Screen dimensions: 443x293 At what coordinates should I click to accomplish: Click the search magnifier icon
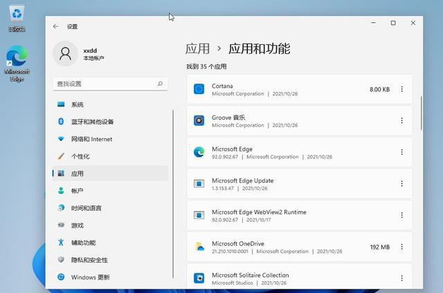click(x=160, y=84)
